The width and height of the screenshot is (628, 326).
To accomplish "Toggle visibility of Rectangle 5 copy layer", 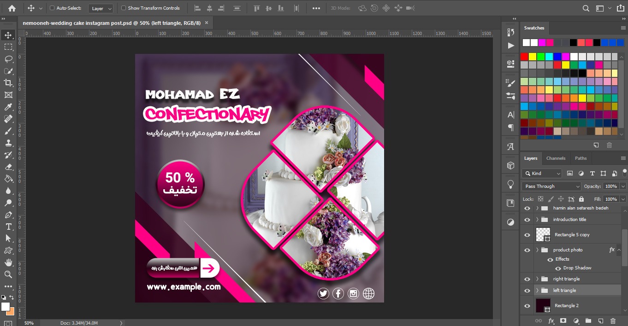I will (527, 235).
